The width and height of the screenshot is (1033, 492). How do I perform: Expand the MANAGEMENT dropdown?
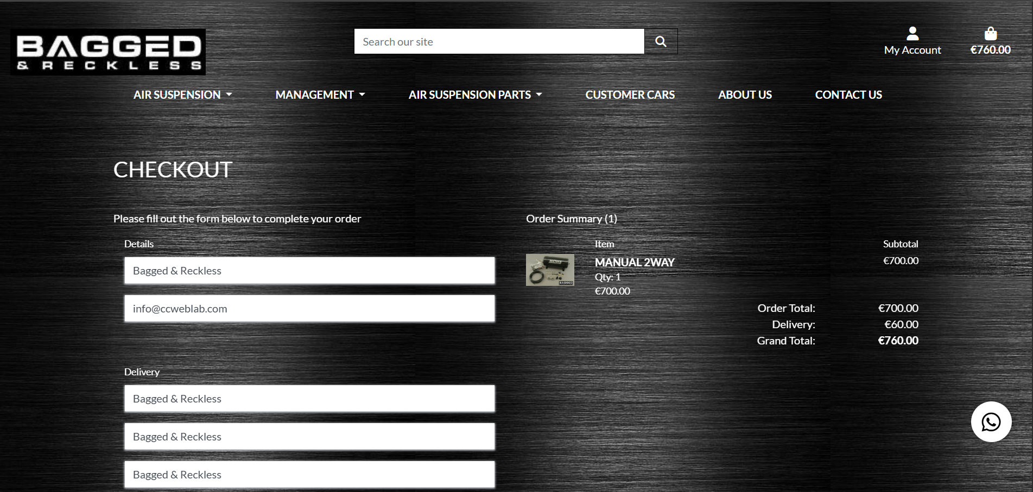tap(319, 94)
